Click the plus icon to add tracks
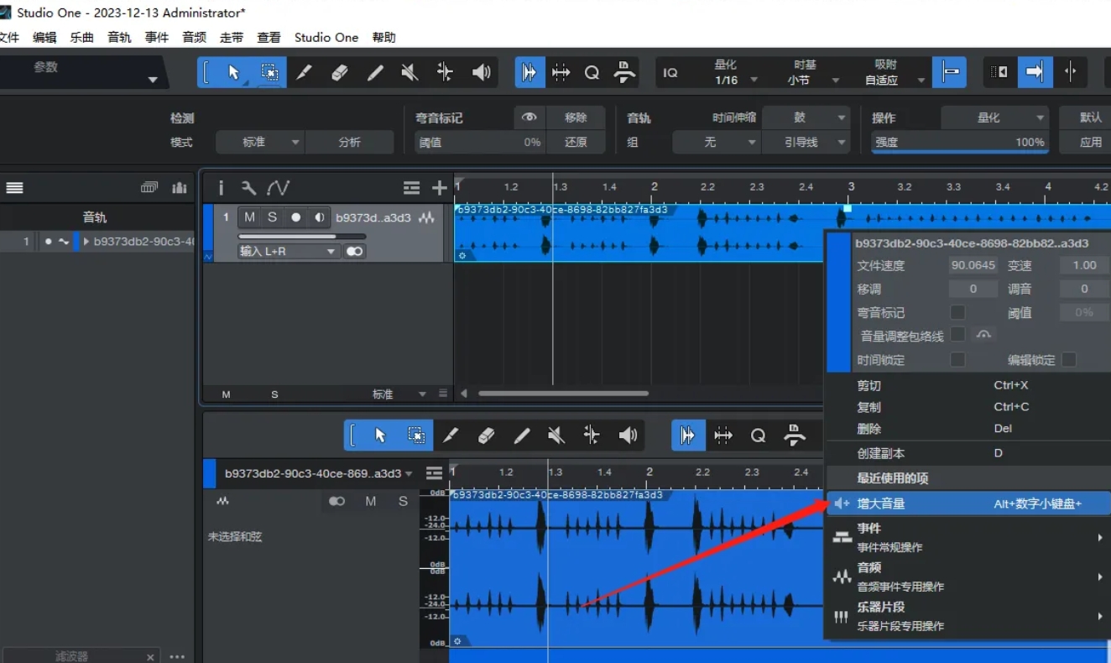This screenshot has height=663, width=1111. 439,188
